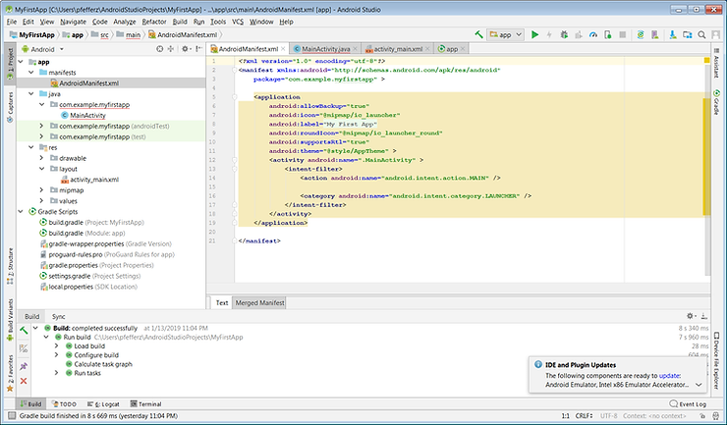Screen dimensions: 727x425
Task: Run the app with green play icon
Action: point(534,34)
